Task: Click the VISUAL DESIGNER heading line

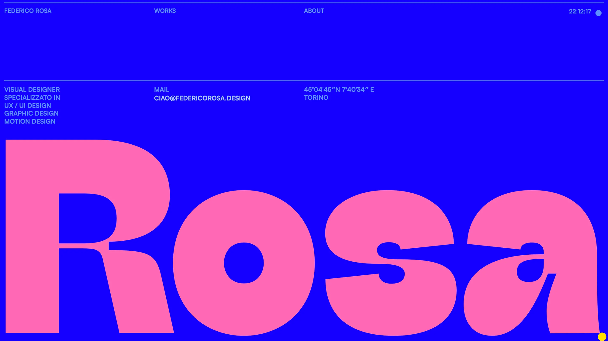Action: 32,90
